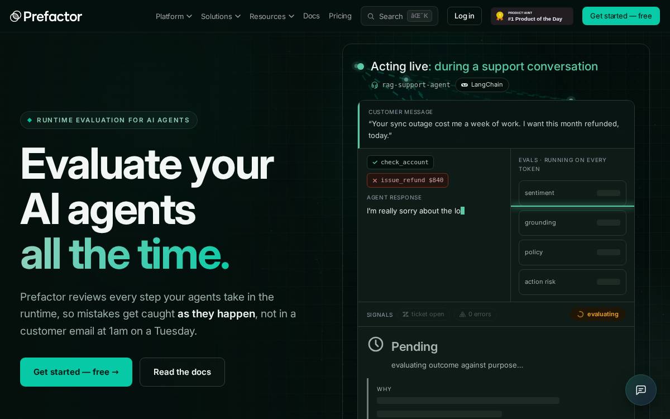Click the WHY section label
670x419 pixels.
click(384, 389)
